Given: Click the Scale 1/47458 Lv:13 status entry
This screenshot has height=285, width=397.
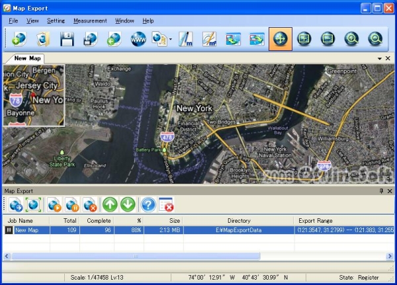Looking at the screenshot, I should 97,278.
